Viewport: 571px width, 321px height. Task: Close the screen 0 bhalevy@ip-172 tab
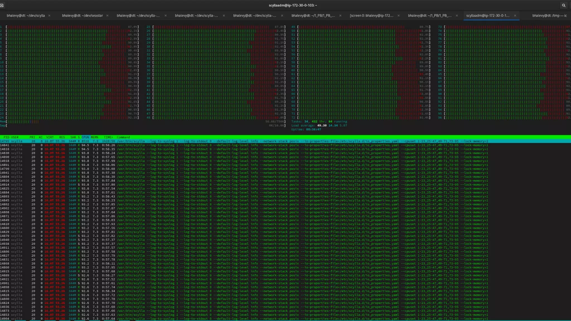(398, 16)
